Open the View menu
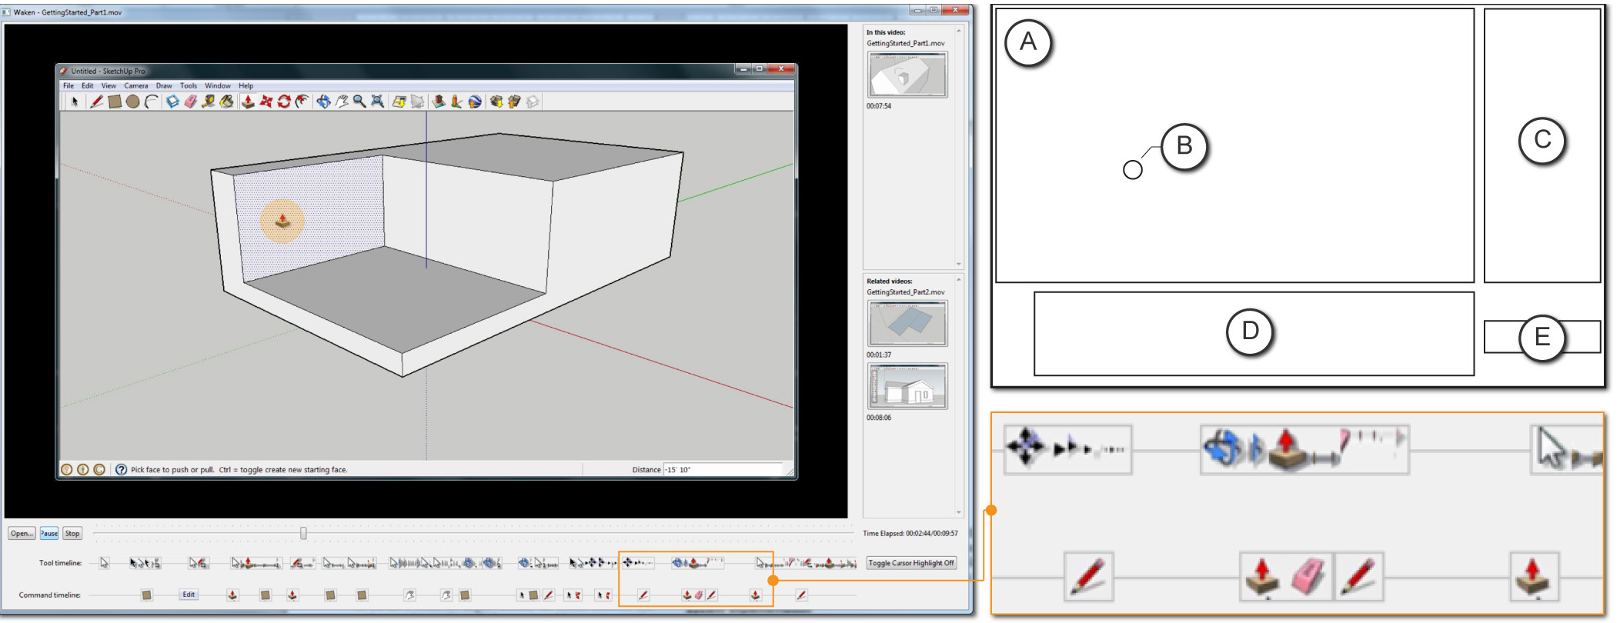 pos(109,85)
